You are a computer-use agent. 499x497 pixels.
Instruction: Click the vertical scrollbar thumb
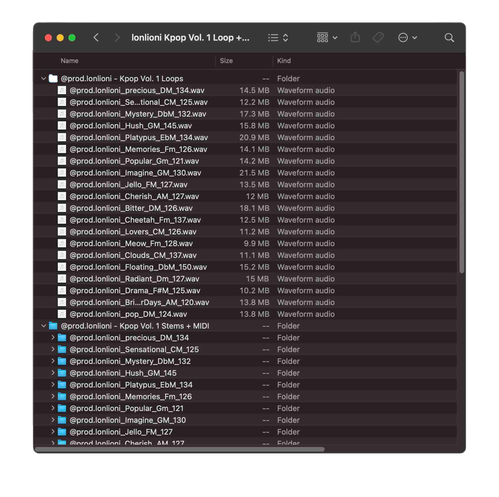[462, 172]
